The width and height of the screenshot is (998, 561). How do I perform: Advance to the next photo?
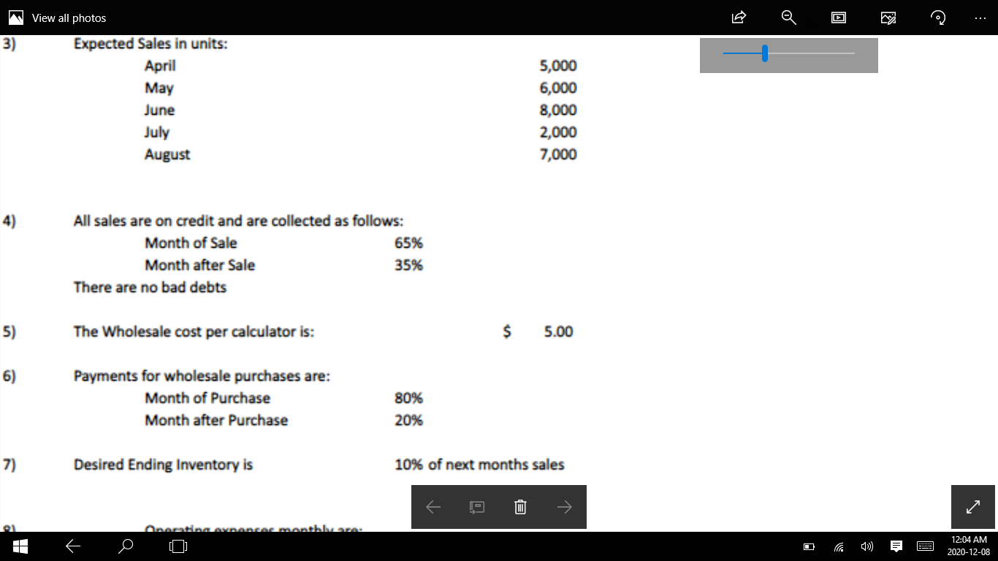coord(564,506)
